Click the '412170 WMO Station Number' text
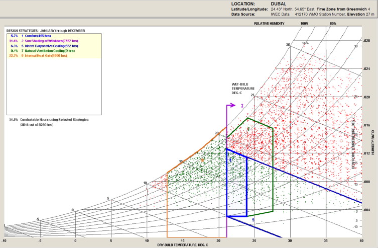The width and height of the screenshot is (378, 248). 320,14
